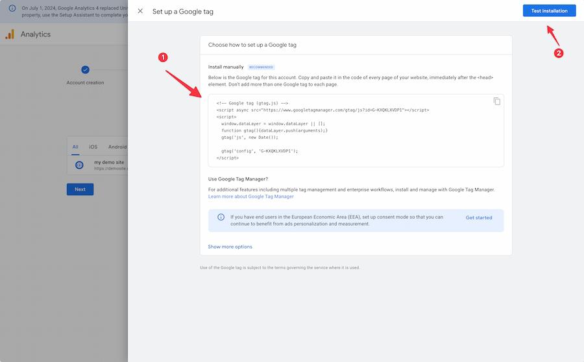This screenshot has width=584, height=362.
Task: Click the 'my demo site' stream name
Action: [x=109, y=162]
